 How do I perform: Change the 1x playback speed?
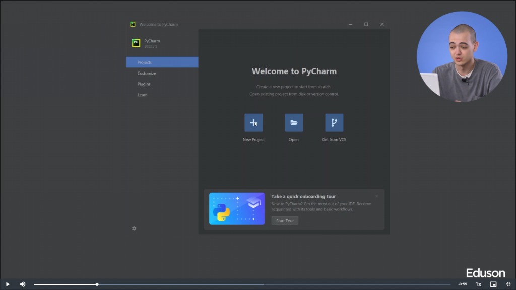tap(478, 284)
